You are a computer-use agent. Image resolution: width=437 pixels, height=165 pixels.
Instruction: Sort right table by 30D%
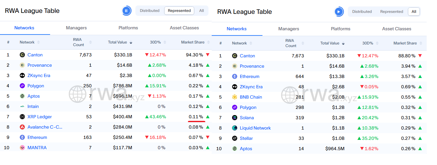click(370, 43)
